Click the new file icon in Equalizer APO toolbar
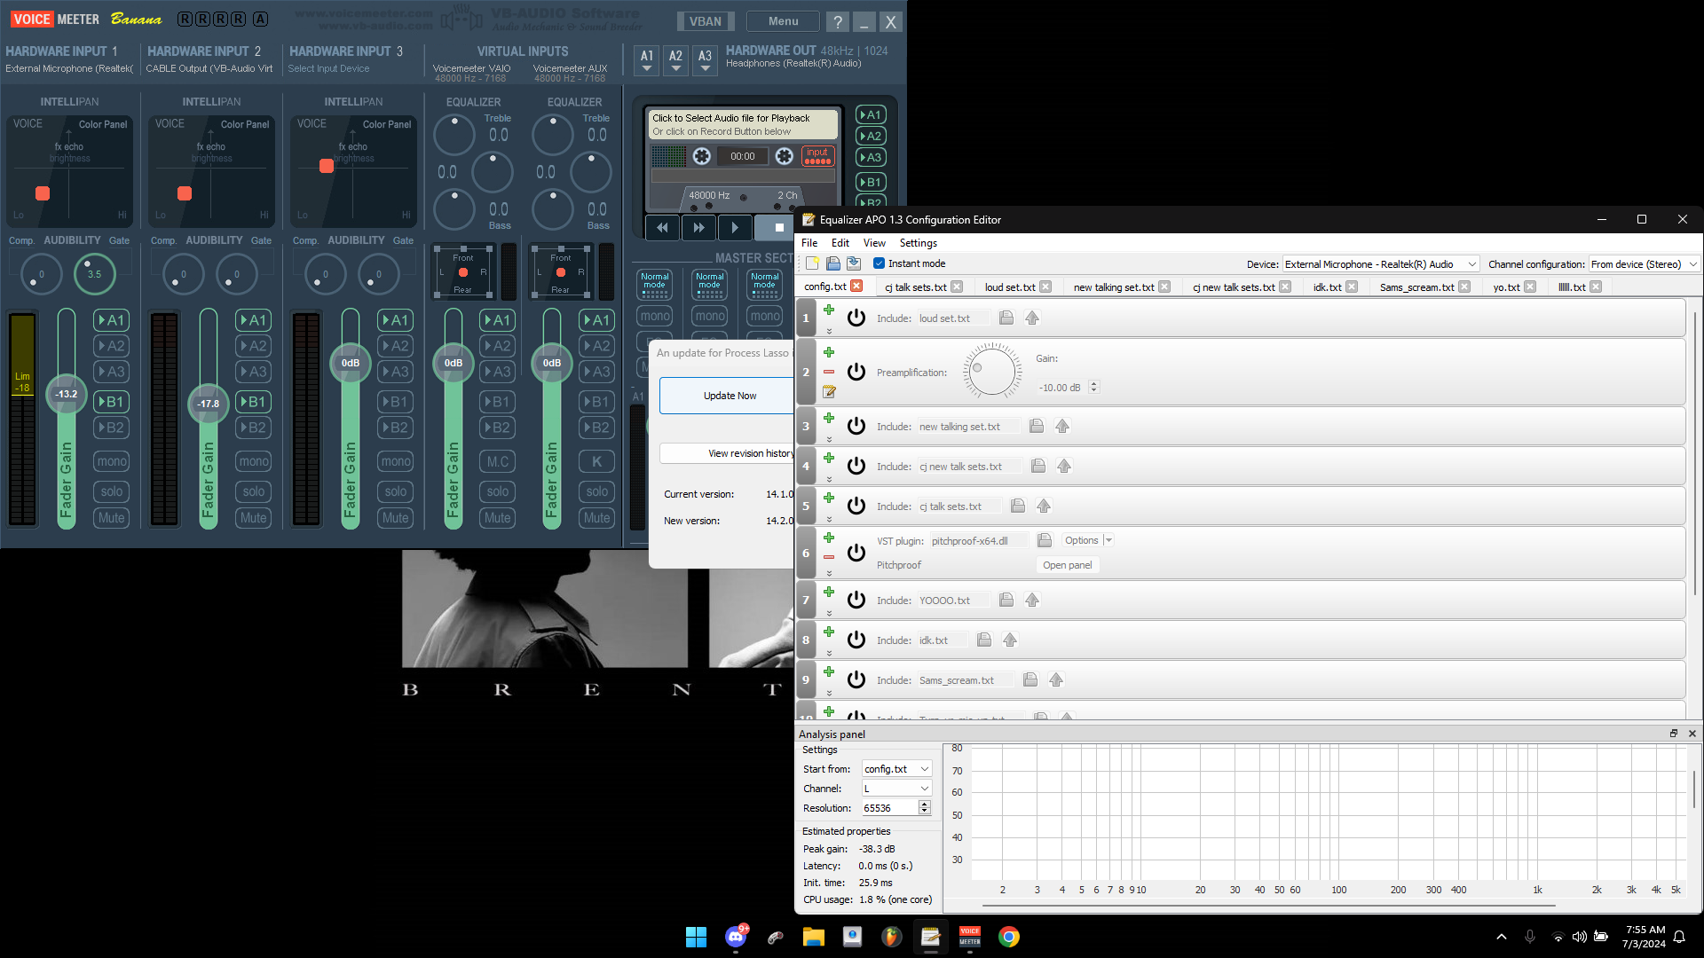The height and width of the screenshot is (958, 1704). (812, 263)
